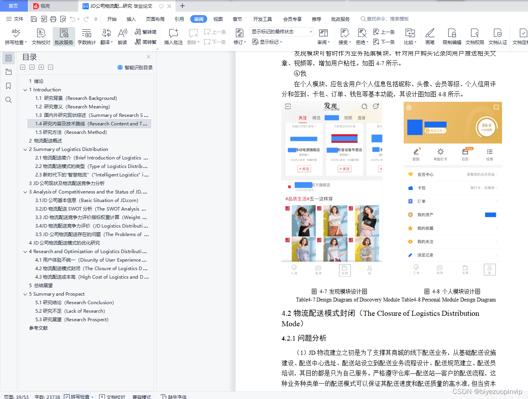
Task: Open the bookmark pane in left sidebar
Action: (x=8, y=86)
